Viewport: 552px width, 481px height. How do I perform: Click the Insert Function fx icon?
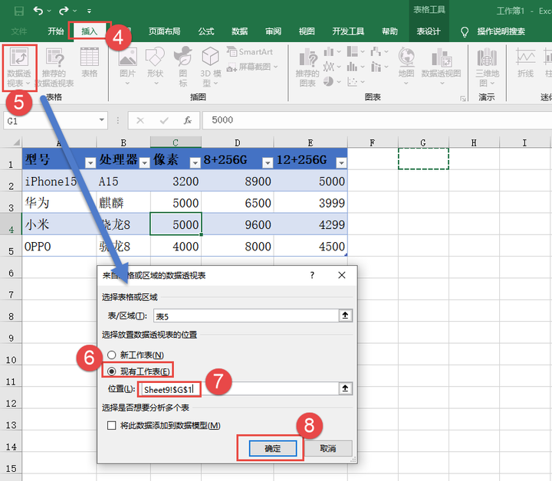[x=188, y=120]
